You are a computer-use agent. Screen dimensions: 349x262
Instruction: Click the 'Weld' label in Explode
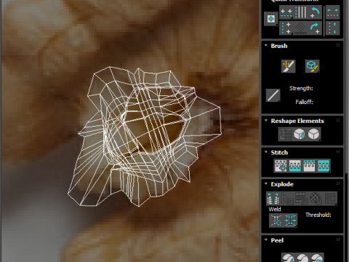[x=275, y=209]
